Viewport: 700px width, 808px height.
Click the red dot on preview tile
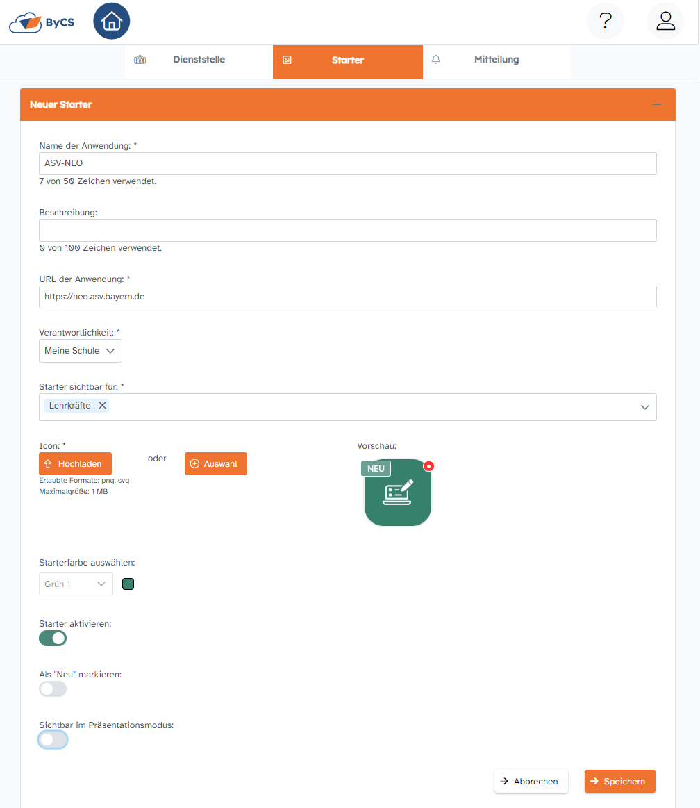coord(428,466)
